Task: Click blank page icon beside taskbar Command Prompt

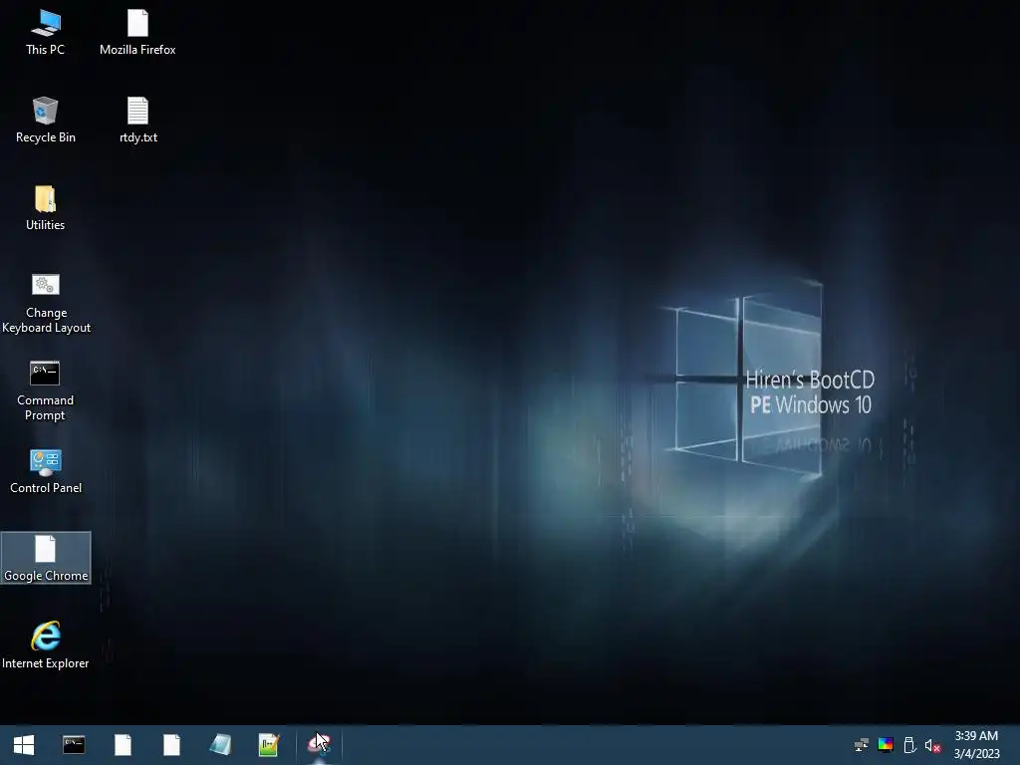Action: coord(123,745)
